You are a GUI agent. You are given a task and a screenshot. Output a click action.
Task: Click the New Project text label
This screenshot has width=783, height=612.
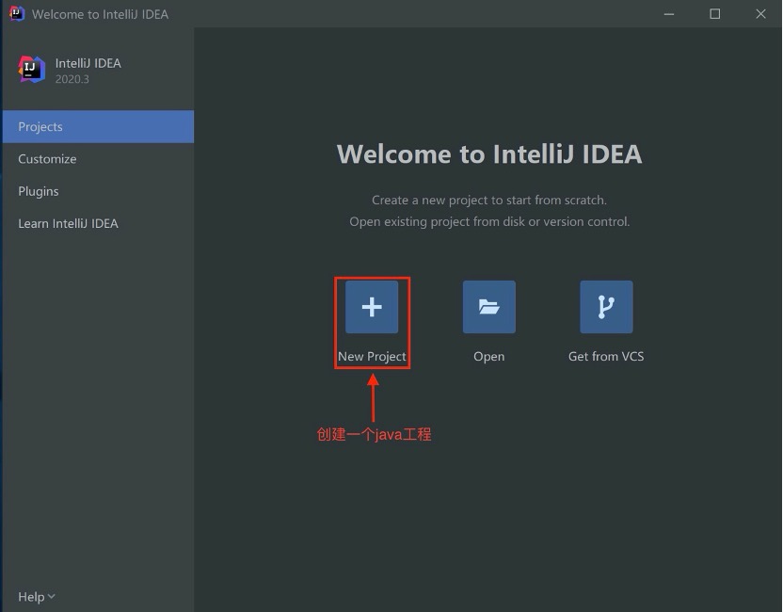click(372, 356)
